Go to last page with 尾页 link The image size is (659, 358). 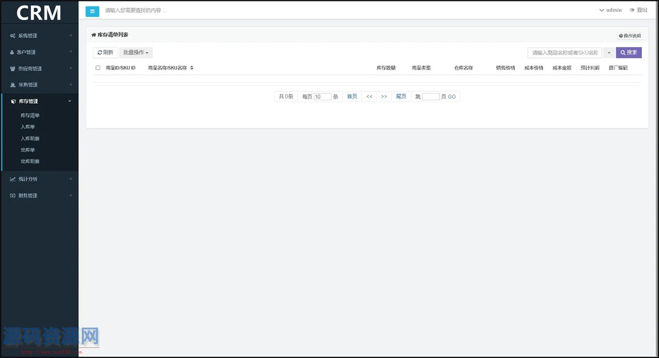point(401,96)
